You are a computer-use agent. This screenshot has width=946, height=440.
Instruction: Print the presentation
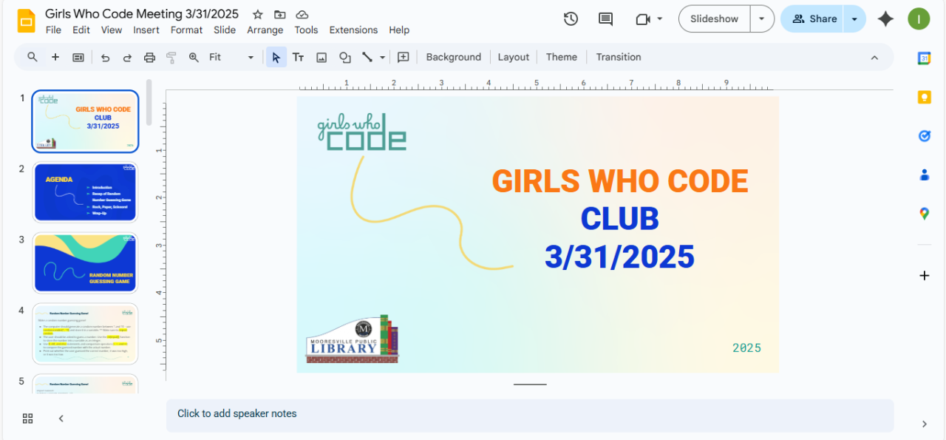149,57
